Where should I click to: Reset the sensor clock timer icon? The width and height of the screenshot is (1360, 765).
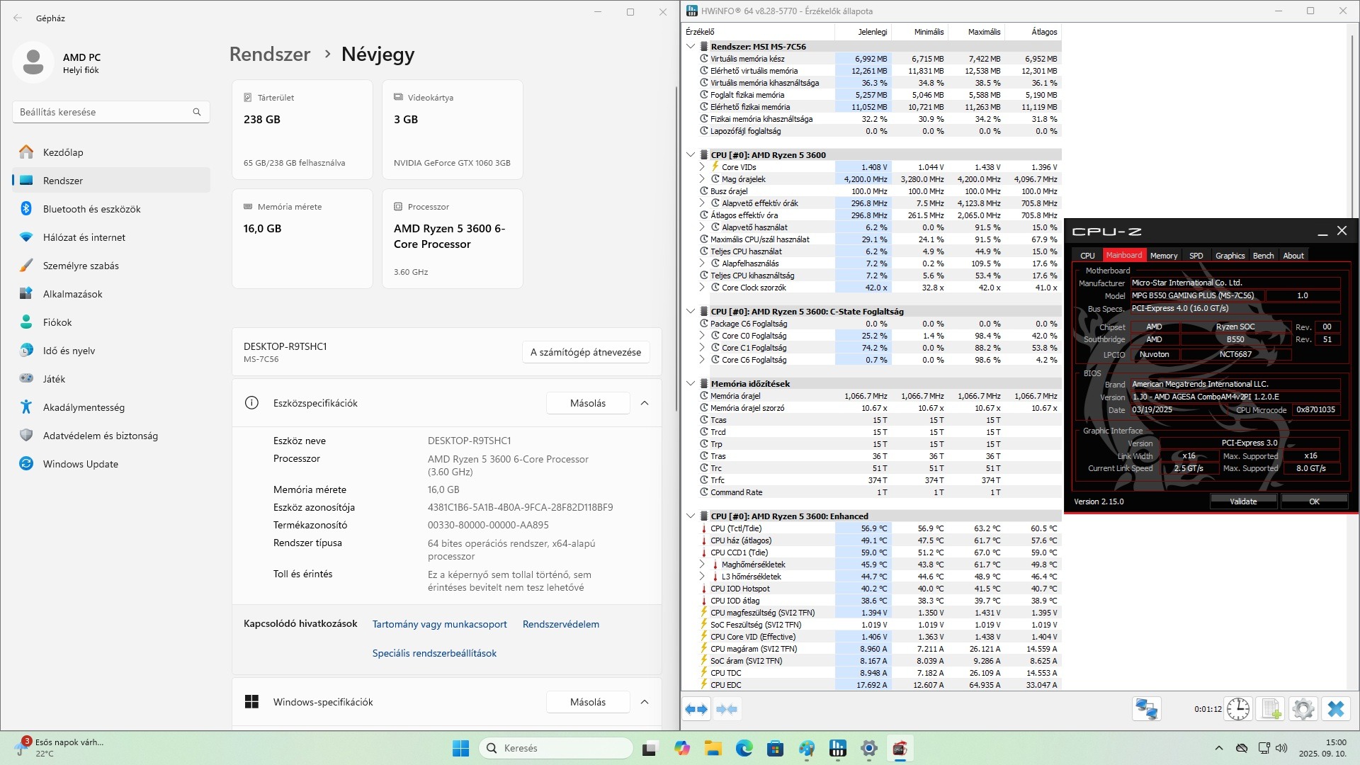click(x=1237, y=709)
